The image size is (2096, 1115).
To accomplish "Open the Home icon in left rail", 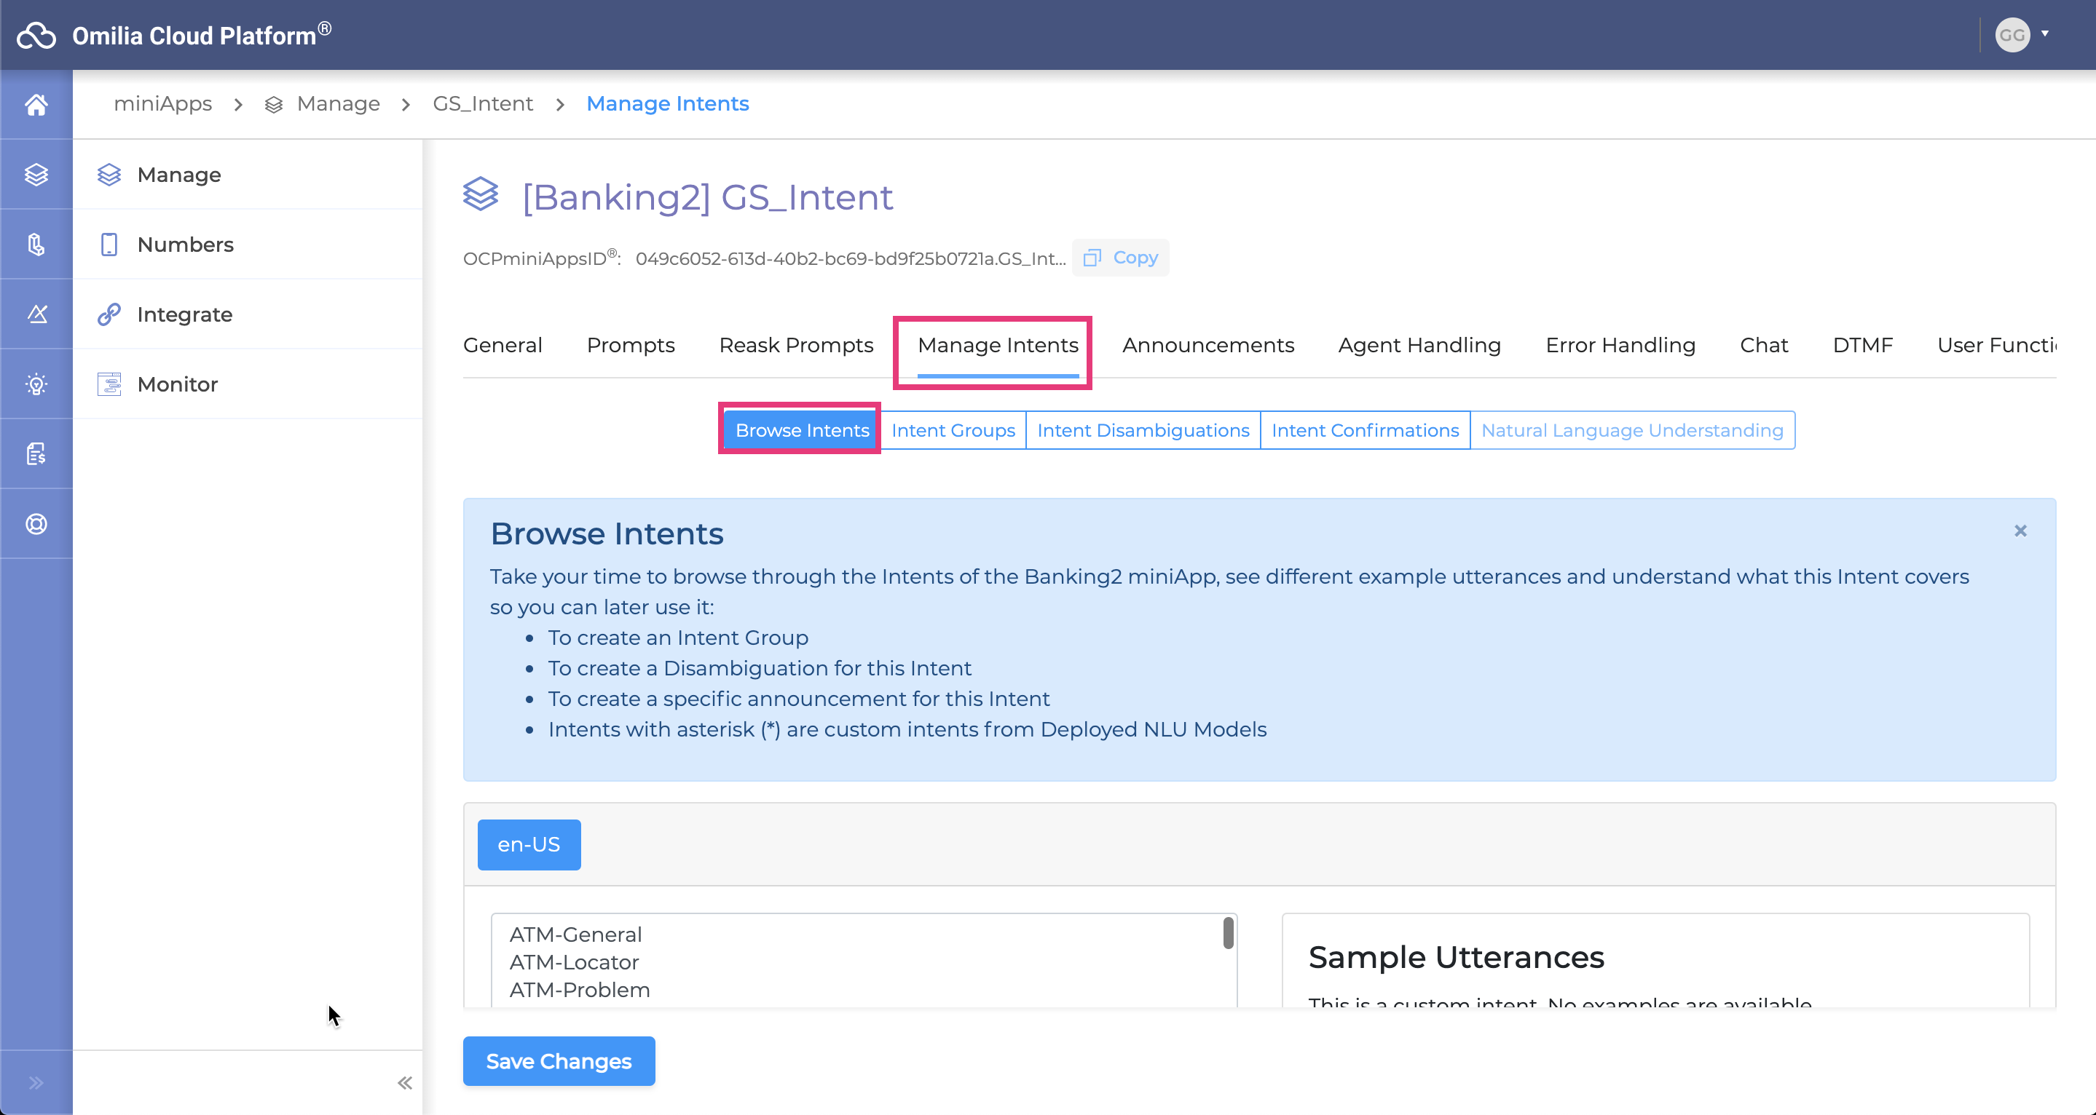I will [36, 105].
